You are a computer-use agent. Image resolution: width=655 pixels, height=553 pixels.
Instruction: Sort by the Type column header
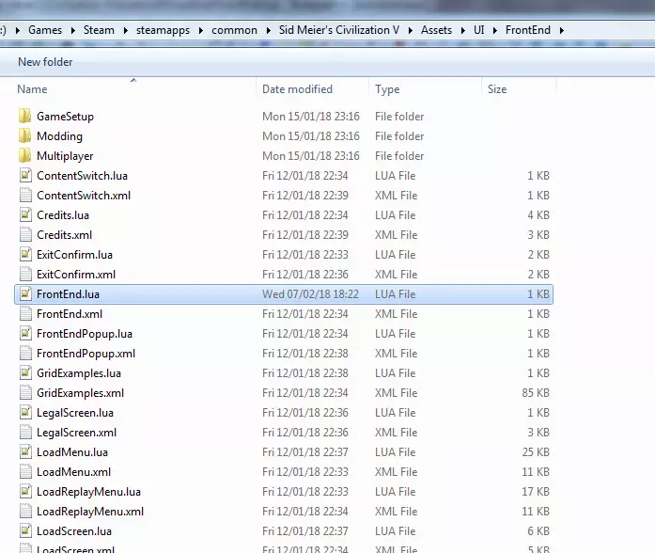coord(387,89)
